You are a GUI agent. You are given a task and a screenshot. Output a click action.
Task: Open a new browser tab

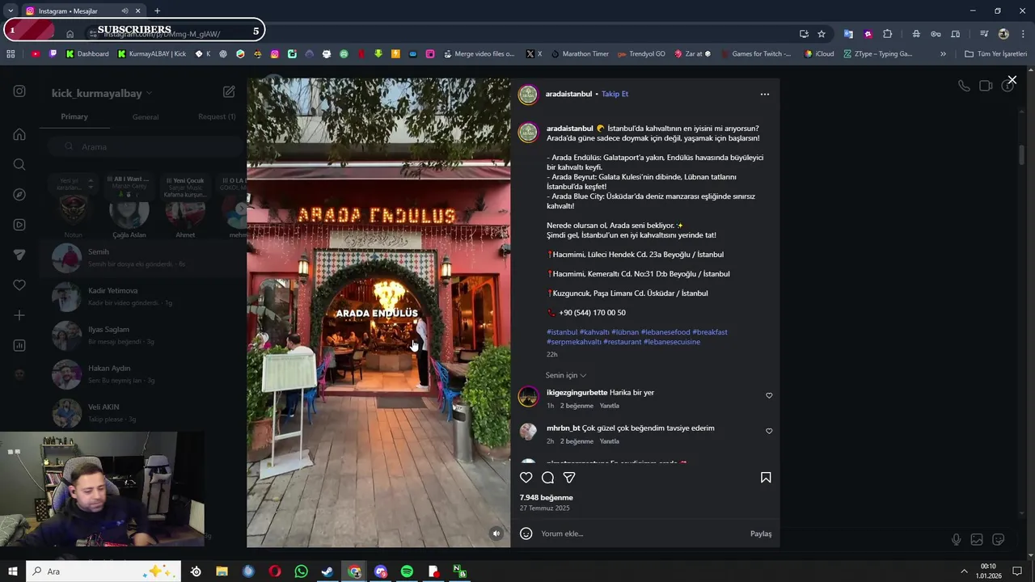point(157,11)
